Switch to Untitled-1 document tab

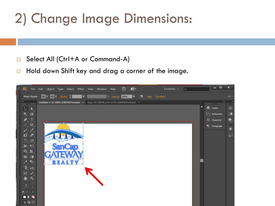coord(59,102)
